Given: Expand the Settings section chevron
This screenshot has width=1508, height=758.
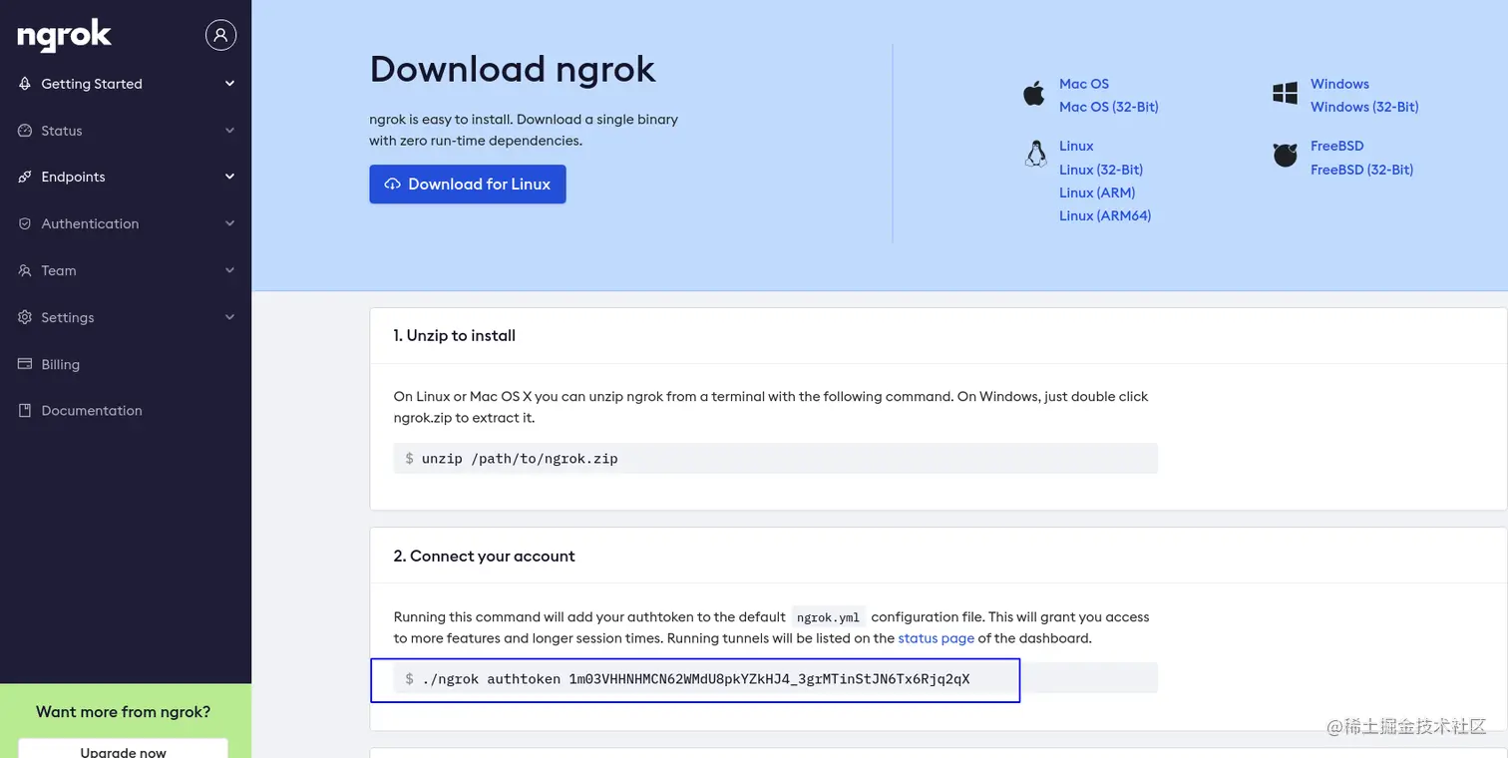Looking at the screenshot, I should coord(229,317).
